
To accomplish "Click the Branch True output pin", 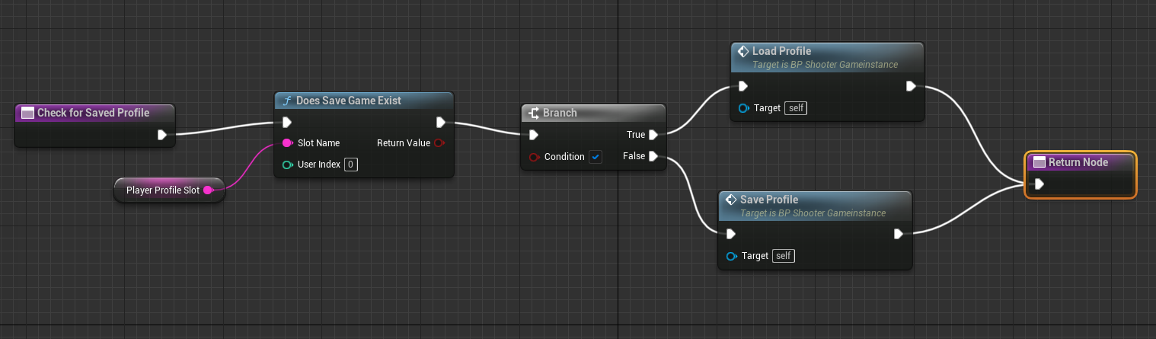I will point(653,135).
